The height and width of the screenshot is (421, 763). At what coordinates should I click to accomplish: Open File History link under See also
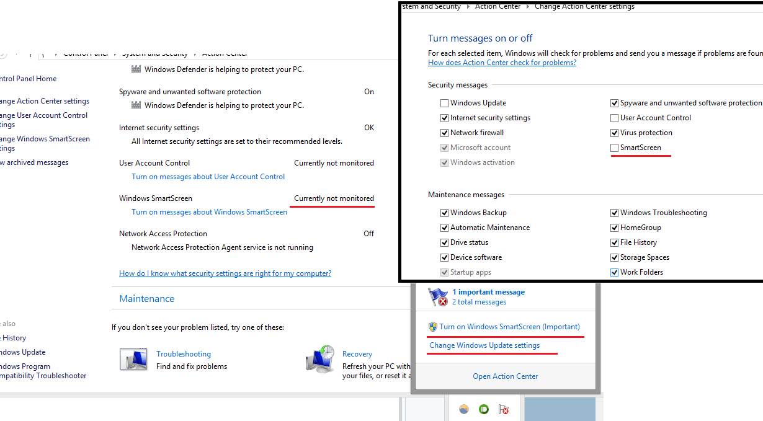coord(13,338)
